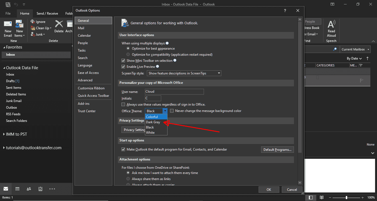Viewport: 377px width, 201px height.
Task: Expand the reading pane header chevron
Action: (x=372, y=153)
